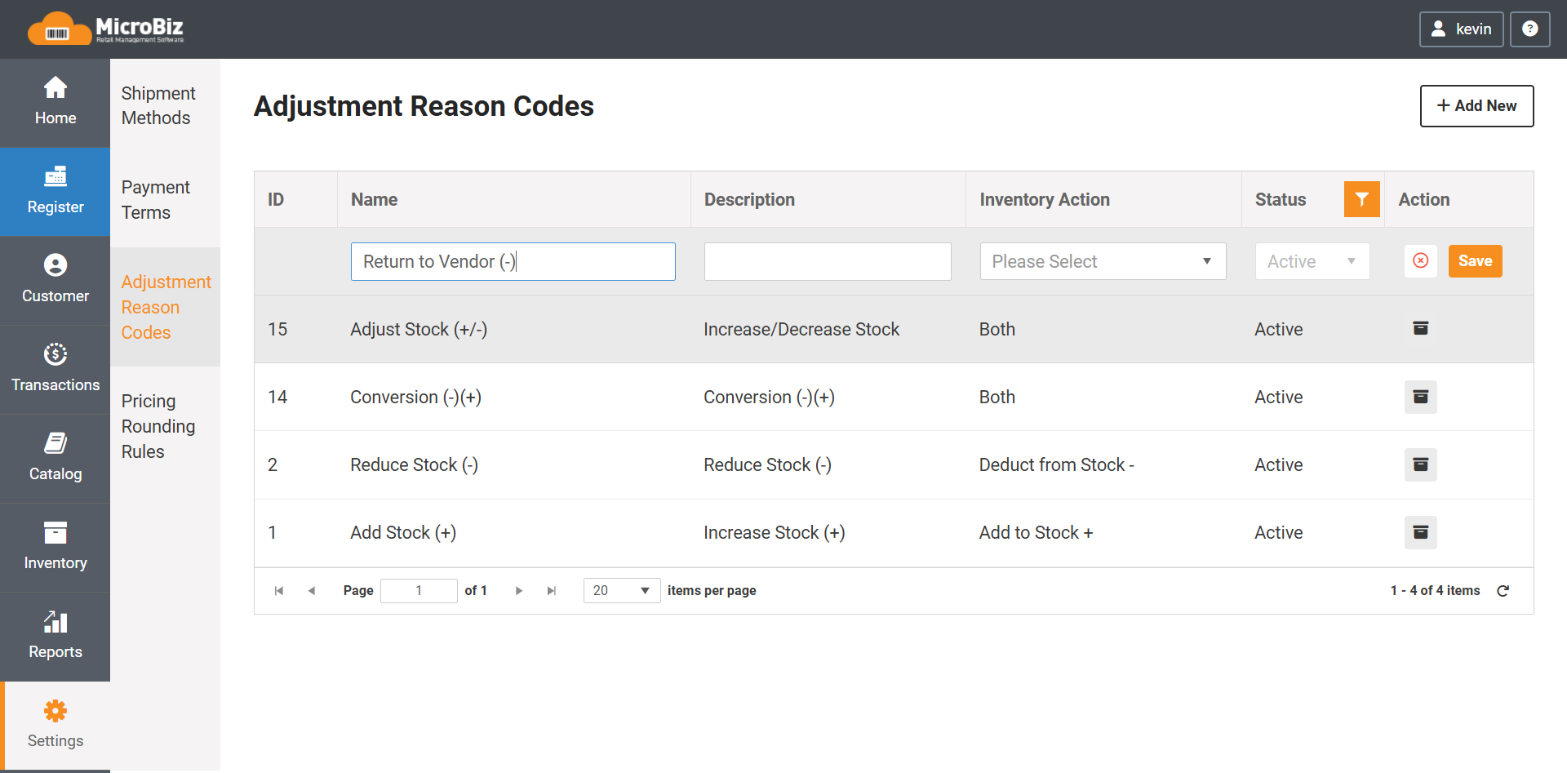Open the Catalog section
Screen dimensions: 1567x773
pos(55,459)
